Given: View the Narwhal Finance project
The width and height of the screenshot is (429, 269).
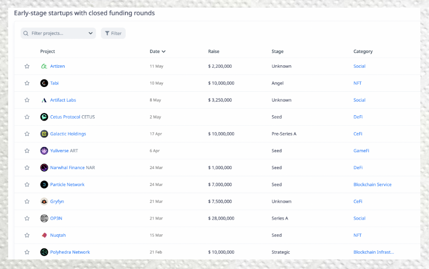Looking at the screenshot, I should pos(67,168).
